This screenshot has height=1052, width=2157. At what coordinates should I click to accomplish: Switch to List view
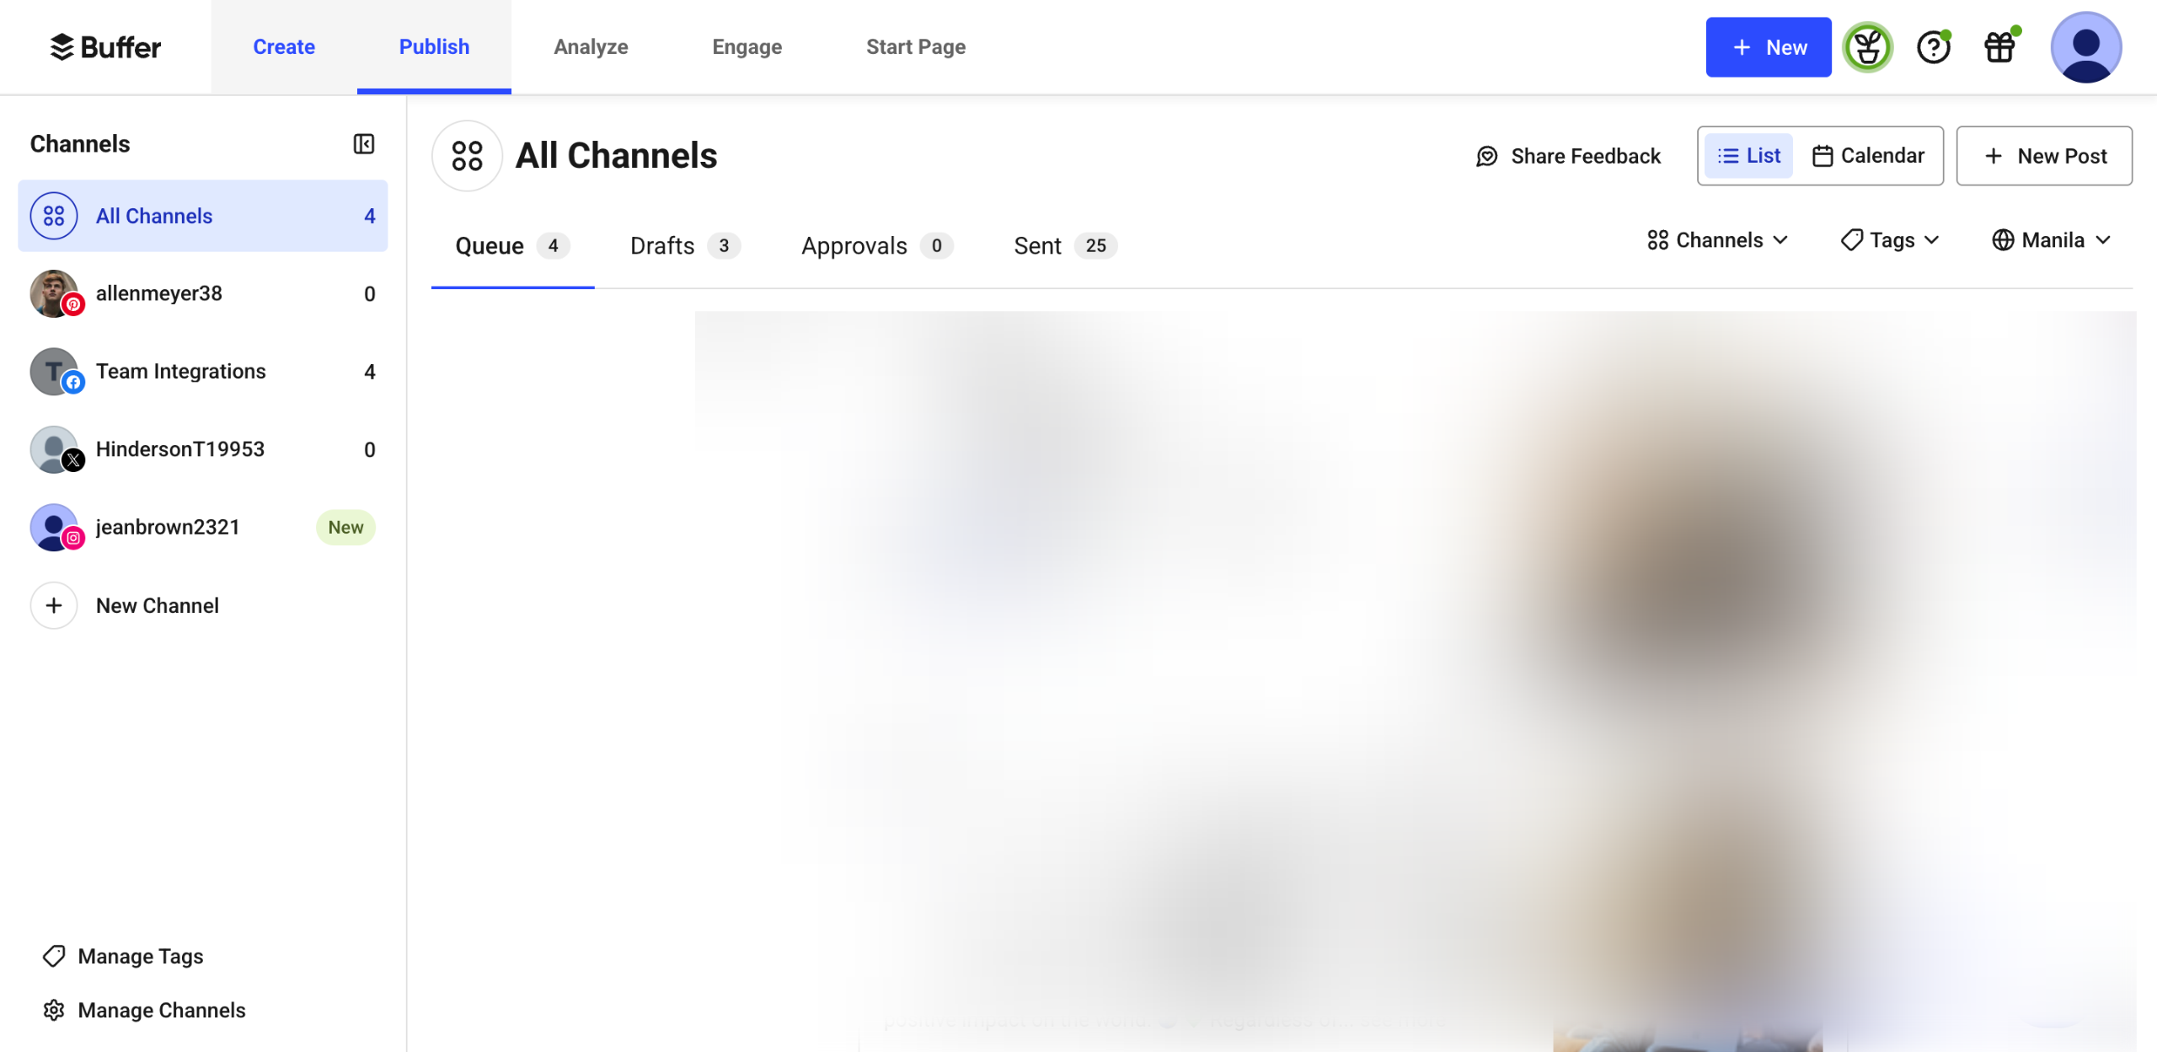point(1749,156)
